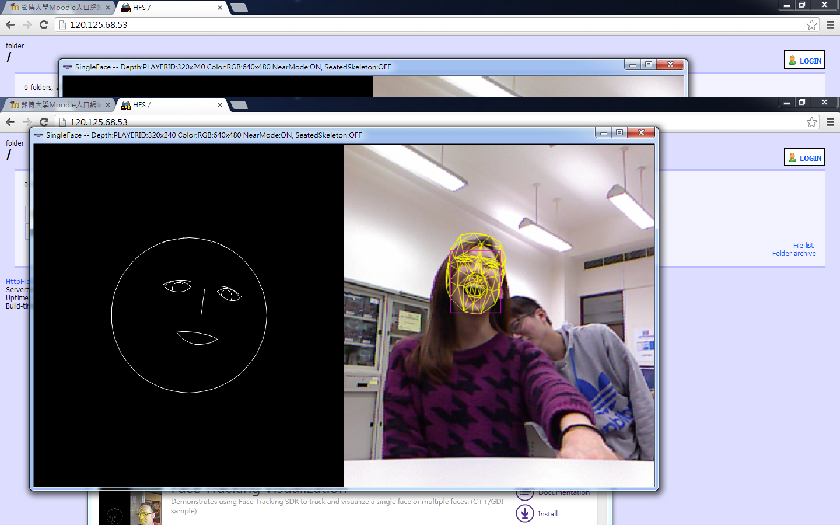Click LOGIN button in the topmost browser page
The image size is (840, 525).
coord(804,60)
